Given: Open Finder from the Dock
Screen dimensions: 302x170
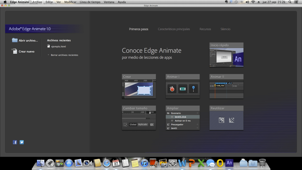Looking at the screenshot, I should pyautogui.click(x=41, y=163).
